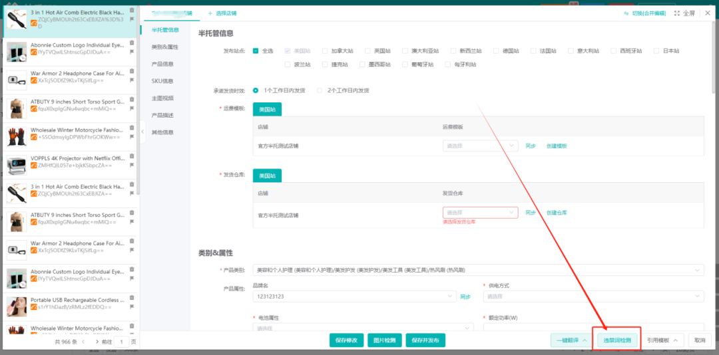719x355 pixels.
Task: Check the 德国站 site checkbox
Action: pos(496,51)
